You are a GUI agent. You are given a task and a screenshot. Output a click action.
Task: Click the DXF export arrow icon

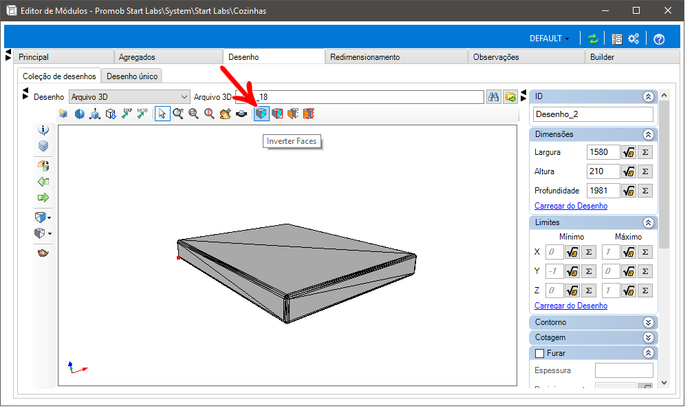[x=127, y=114]
